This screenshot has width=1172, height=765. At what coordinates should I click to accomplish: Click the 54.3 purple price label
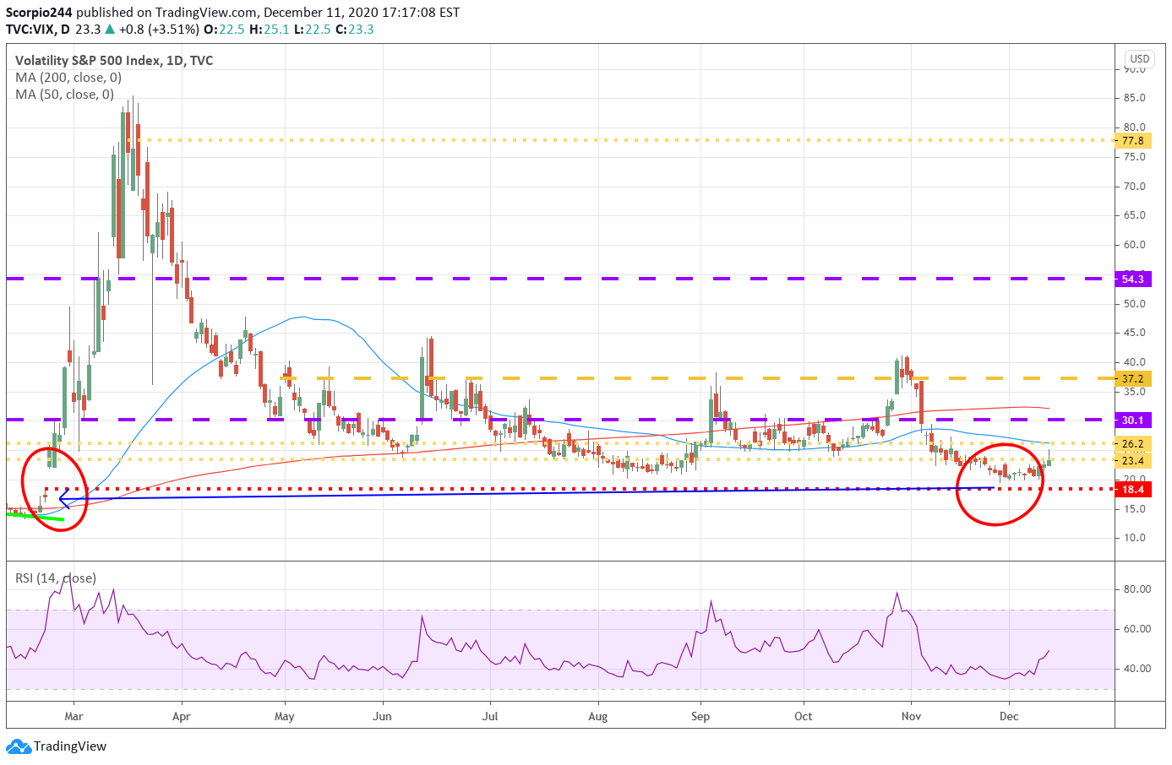click(1133, 279)
